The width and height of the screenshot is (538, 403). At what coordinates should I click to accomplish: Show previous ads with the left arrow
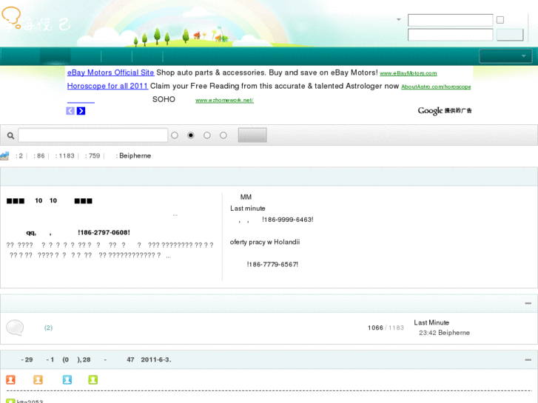pyautogui.click(x=70, y=111)
